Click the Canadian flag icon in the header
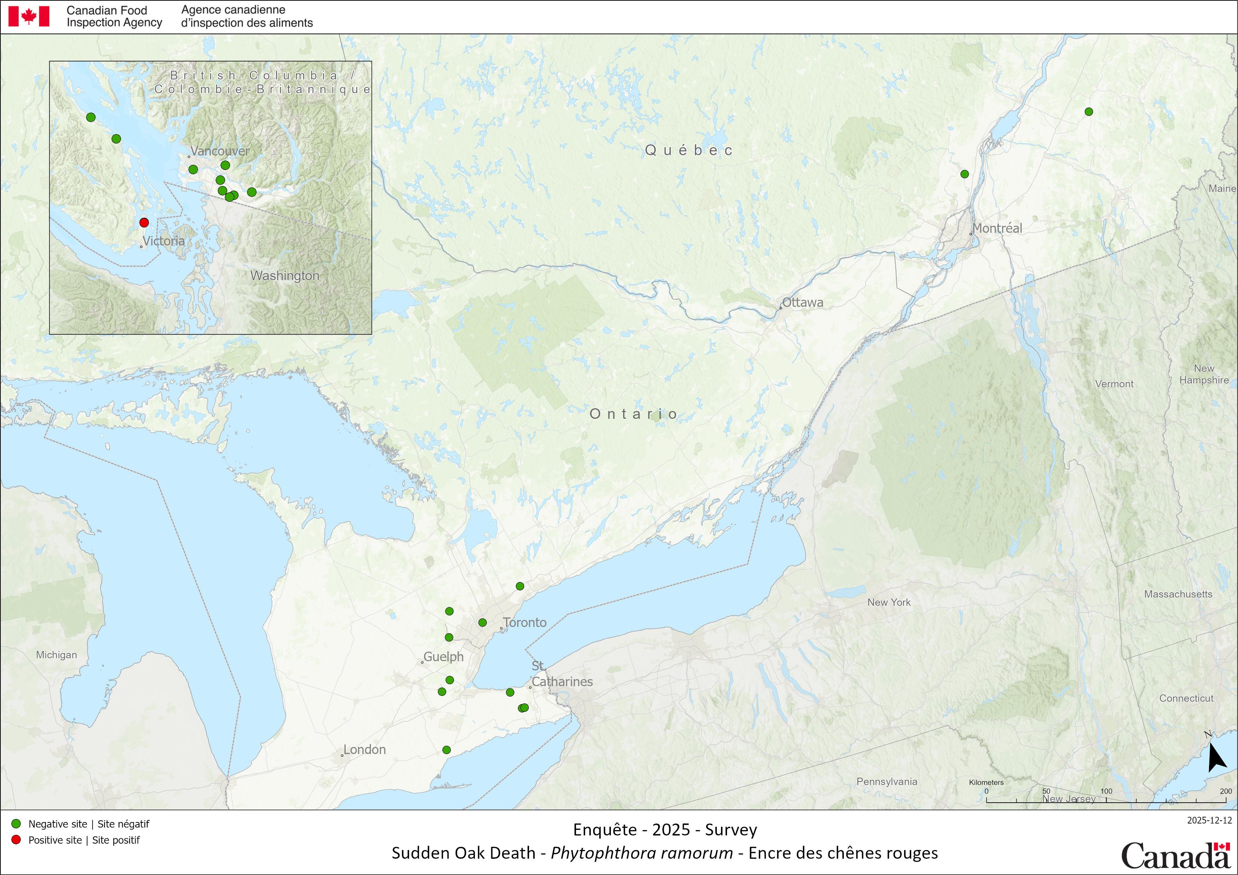Image resolution: width=1238 pixels, height=875 pixels. pyautogui.click(x=29, y=16)
